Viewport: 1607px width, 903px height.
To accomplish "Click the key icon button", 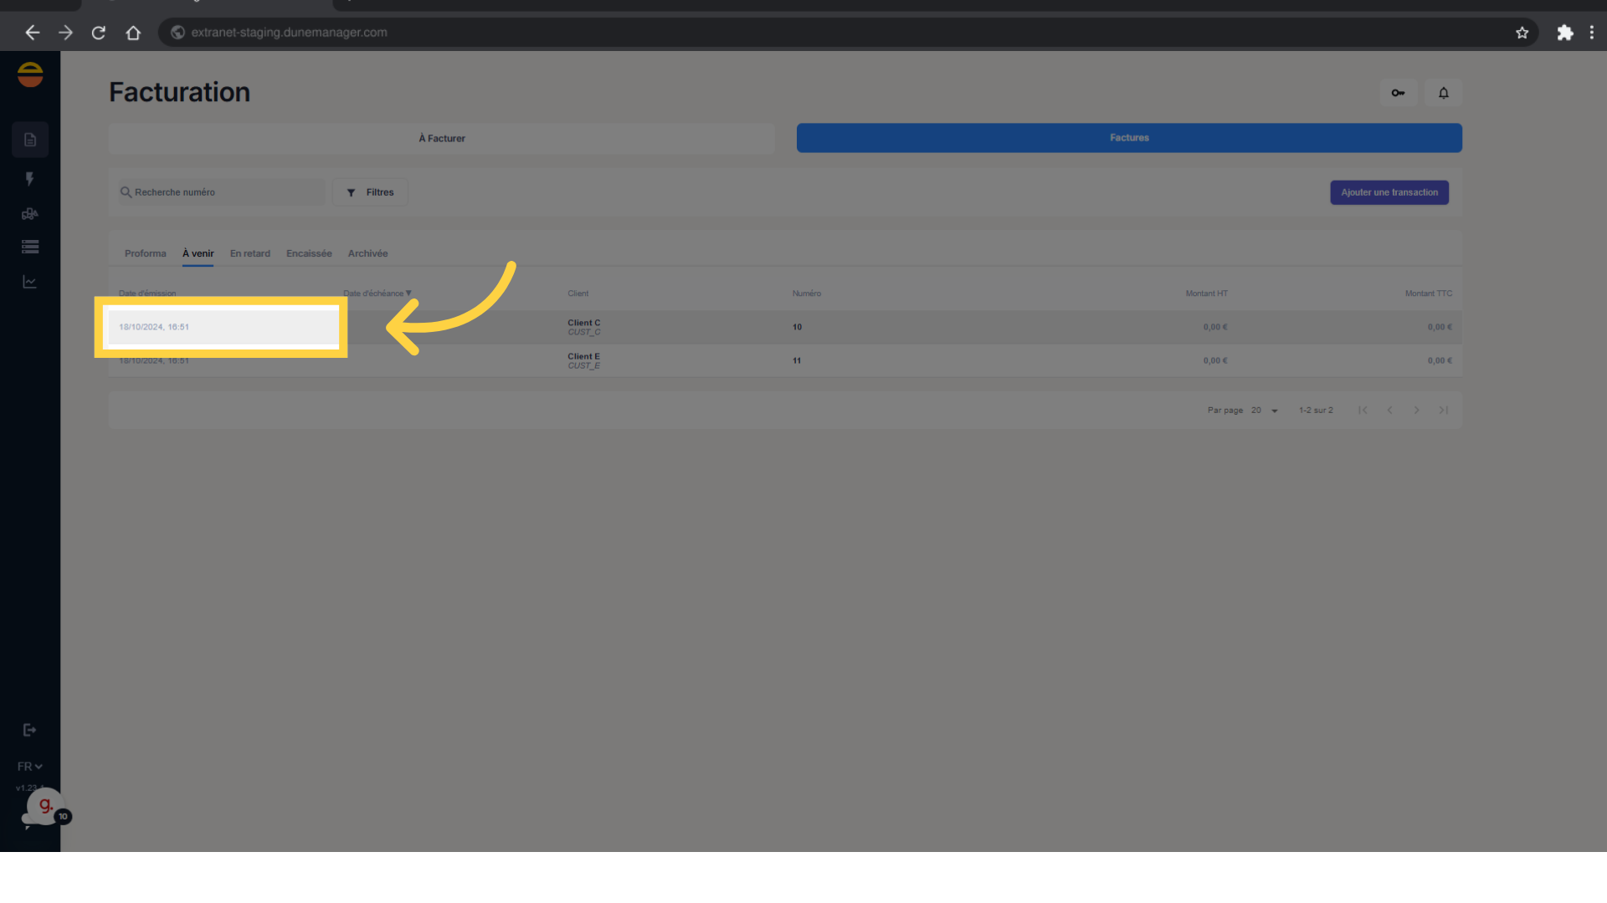I will (1398, 93).
